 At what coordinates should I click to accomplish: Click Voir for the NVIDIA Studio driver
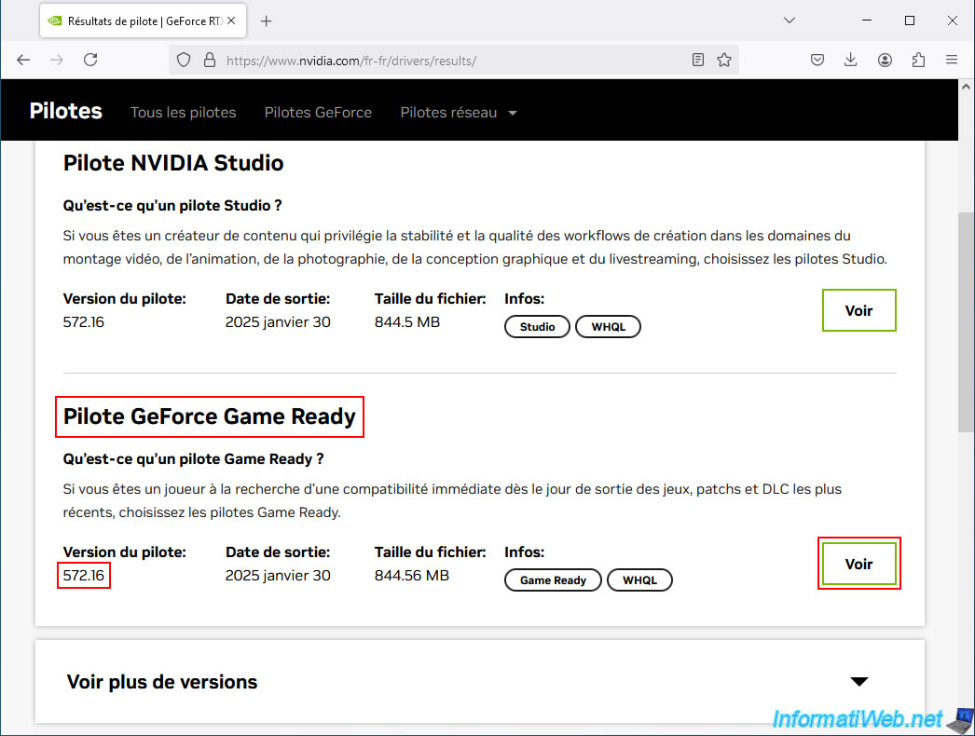click(x=858, y=310)
